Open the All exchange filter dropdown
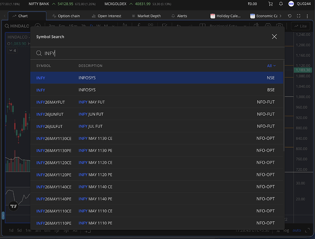The width and height of the screenshot is (315, 239). click(x=271, y=66)
